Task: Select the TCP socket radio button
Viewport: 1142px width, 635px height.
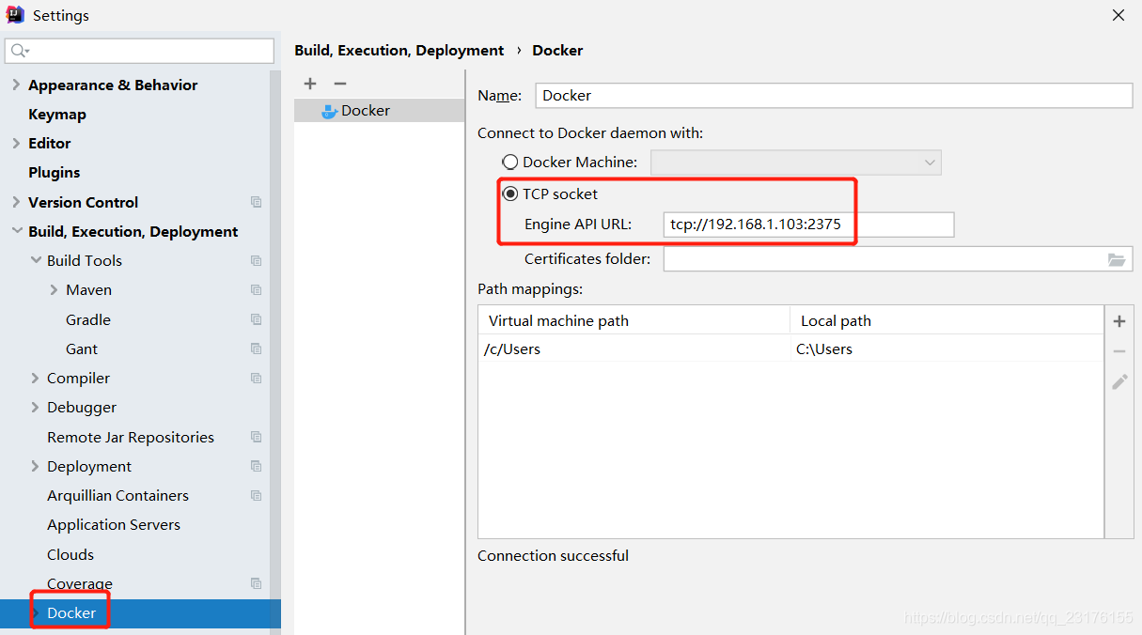Action: (x=509, y=194)
